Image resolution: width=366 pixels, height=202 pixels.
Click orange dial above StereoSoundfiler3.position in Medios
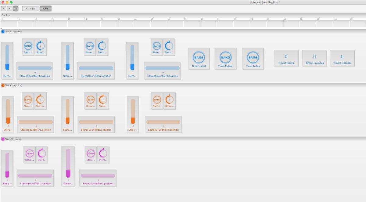(169, 100)
